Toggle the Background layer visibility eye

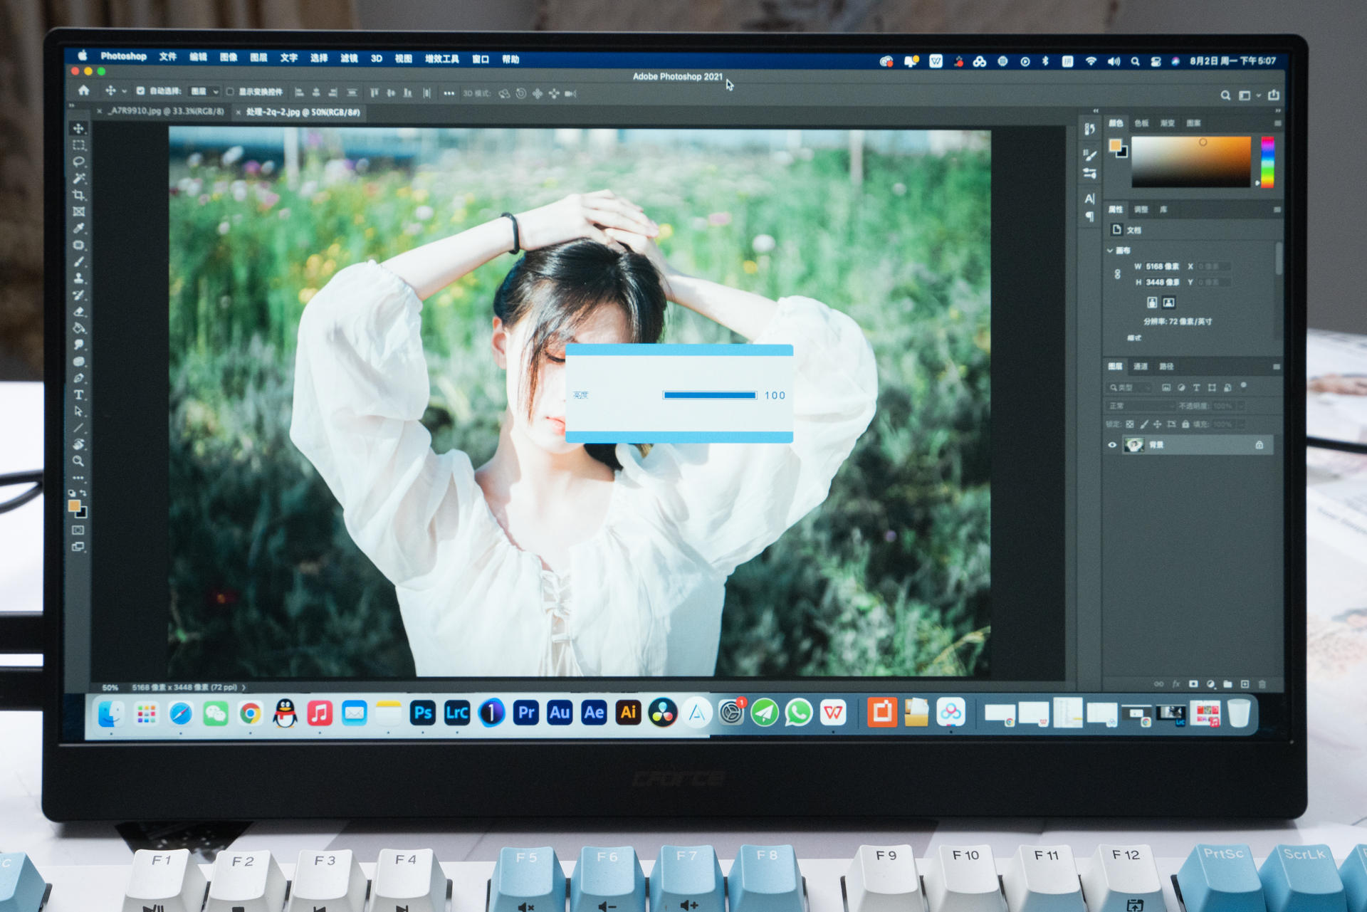point(1112,444)
